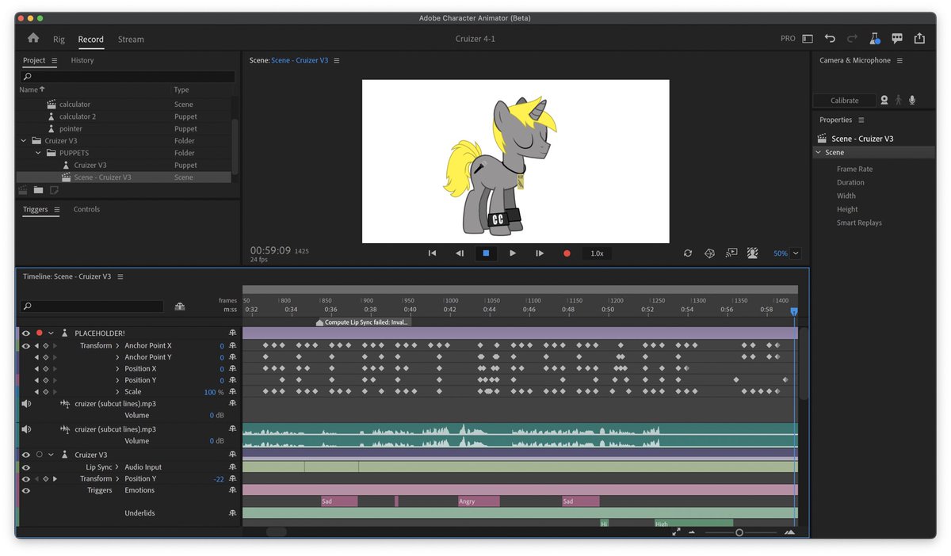Select the microphone icon in Camera & Microphone panel
The width and height of the screenshot is (951, 556).
point(912,101)
